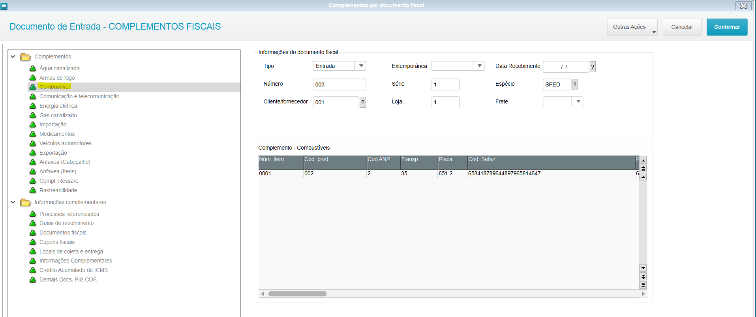Click the green icon beside Importação
Screen dimensions: 756x317
pos(33,124)
